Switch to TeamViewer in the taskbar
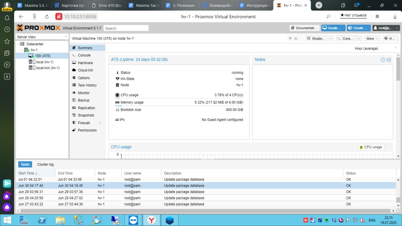The width and height of the screenshot is (402, 226). (x=133, y=220)
